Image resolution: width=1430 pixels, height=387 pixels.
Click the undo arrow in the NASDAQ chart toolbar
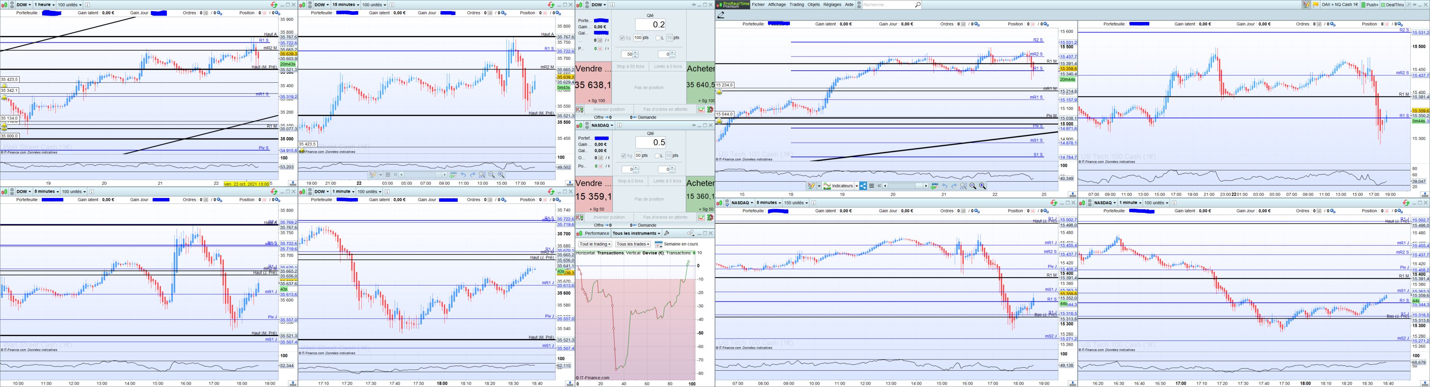coord(944,186)
